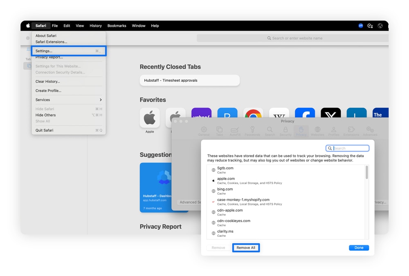The height and width of the screenshot is (276, 409).
Task: Open the Passwords settings pane
Action: (x=252, y=130)
